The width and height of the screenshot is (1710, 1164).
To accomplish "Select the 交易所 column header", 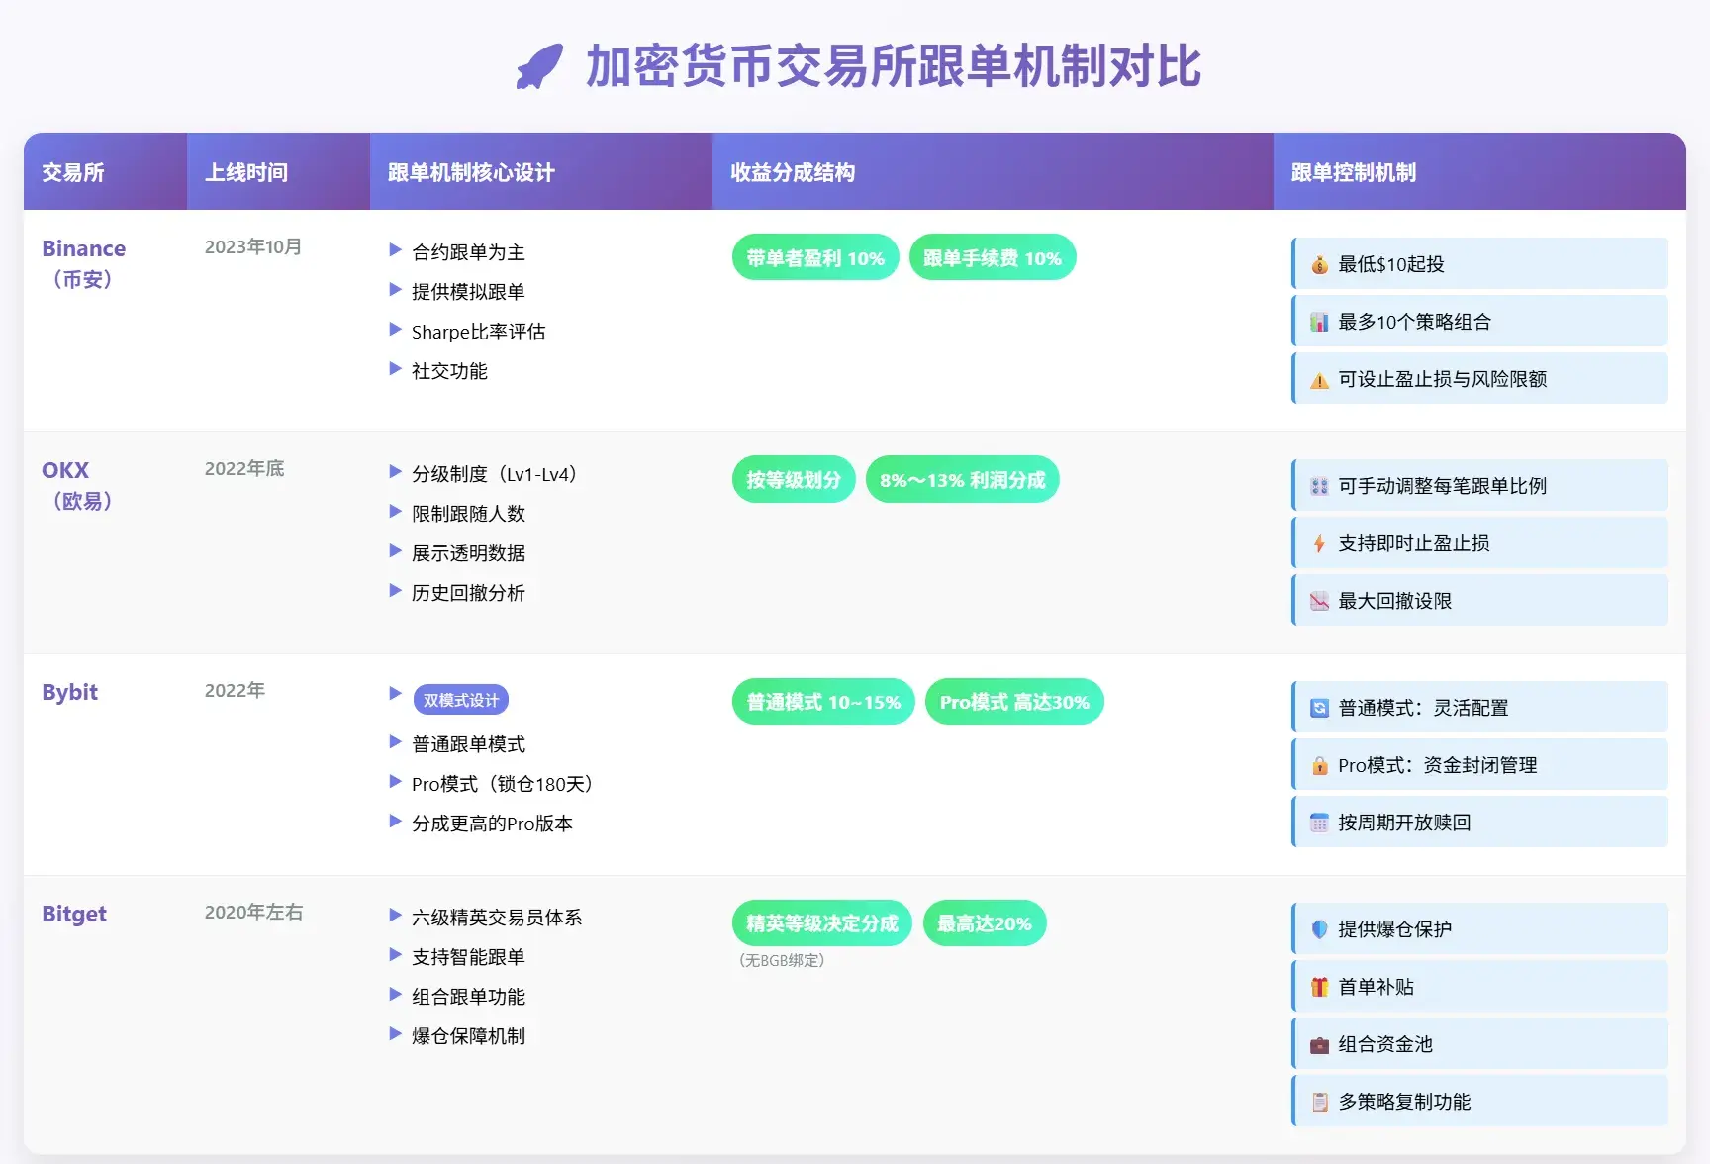I will 105,171.
